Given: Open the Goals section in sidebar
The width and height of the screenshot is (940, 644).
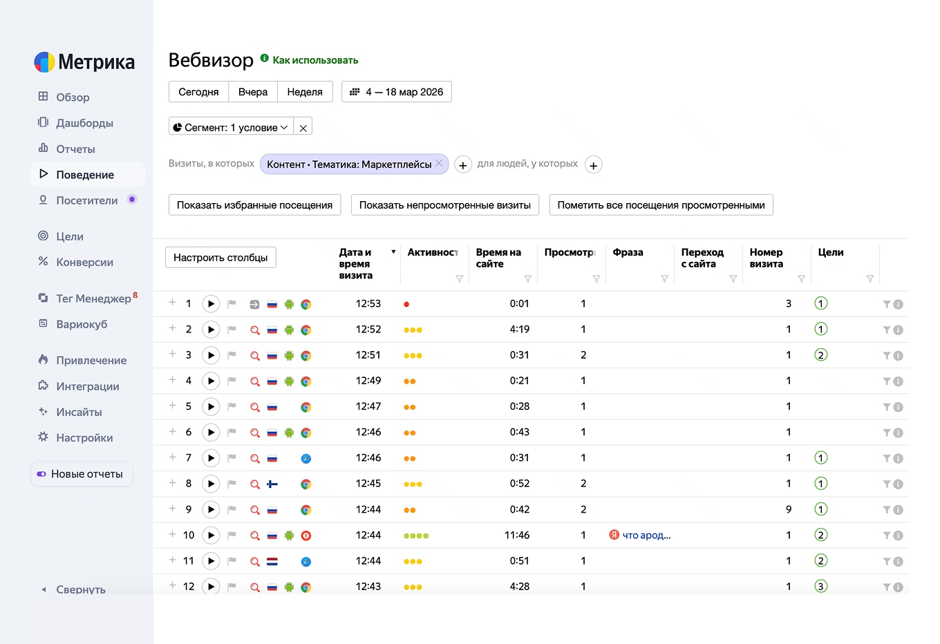Looking at the screenshot, I should pyautogui.click(x=69, y=236).
